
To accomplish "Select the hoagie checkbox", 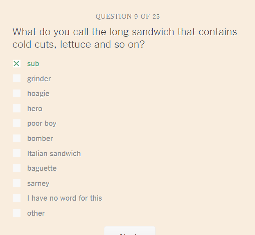I will 17,93.
